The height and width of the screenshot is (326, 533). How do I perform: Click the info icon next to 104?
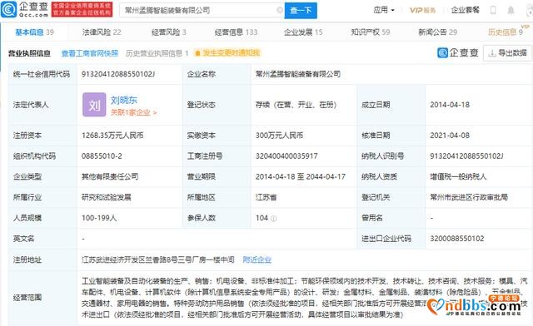274,219
